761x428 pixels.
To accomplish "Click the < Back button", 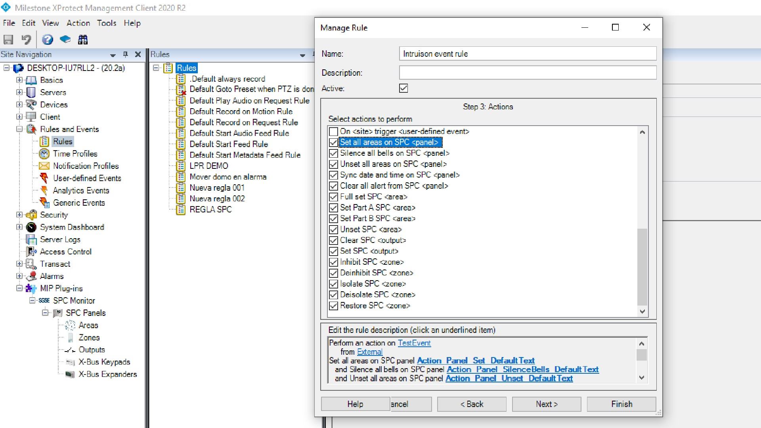I will [472, 404].
